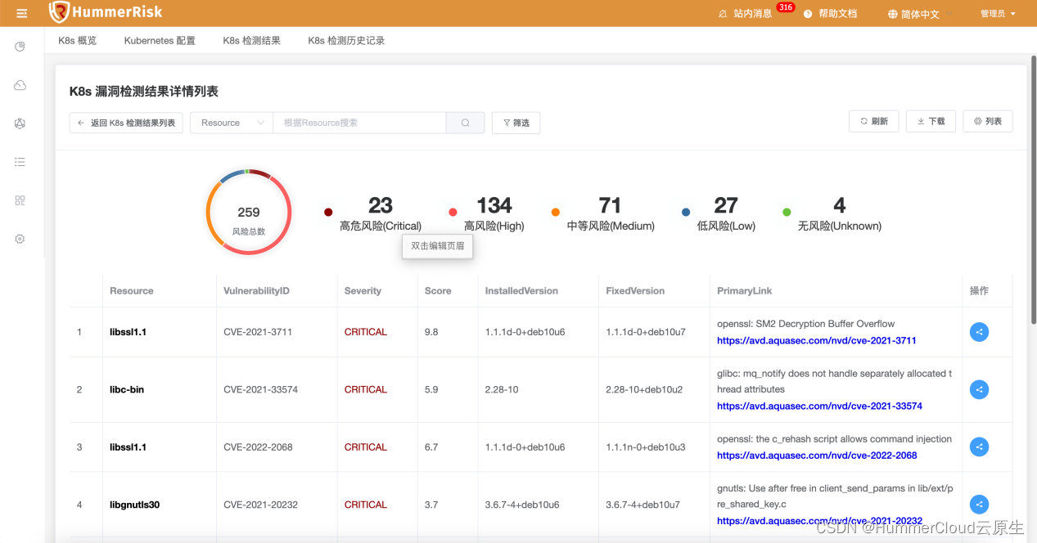Click the PrimaryLink column header
Image resolution: width=1037 pixels, height=543 pixels.
click(745, 291)
